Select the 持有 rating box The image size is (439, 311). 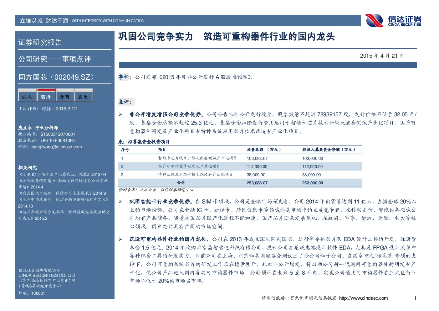tap(65, 97)
